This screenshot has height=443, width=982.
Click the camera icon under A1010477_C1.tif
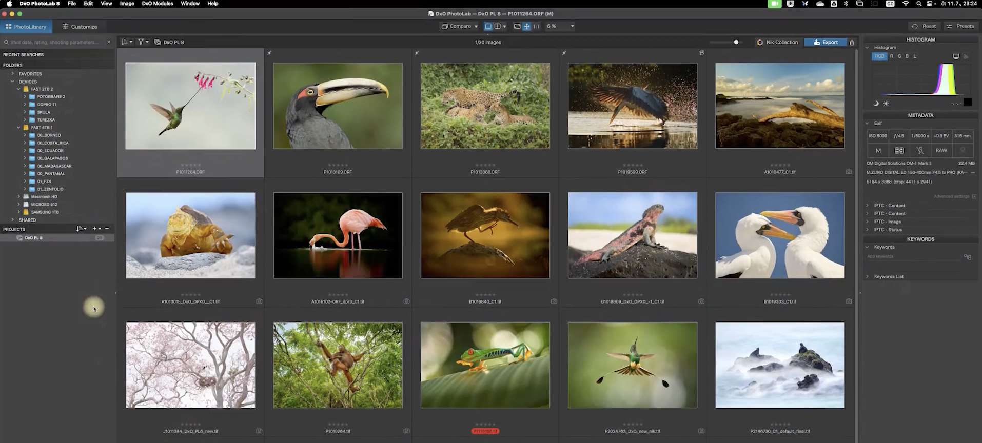(x=849, y=172)
